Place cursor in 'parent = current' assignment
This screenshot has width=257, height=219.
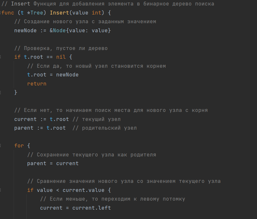pos(53,163)
